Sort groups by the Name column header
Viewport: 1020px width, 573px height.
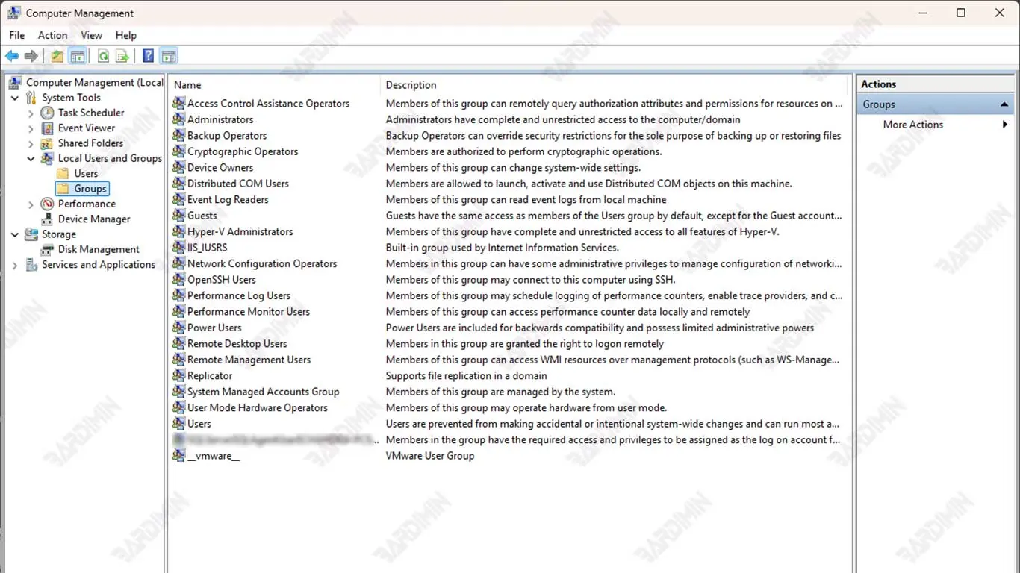187,85
